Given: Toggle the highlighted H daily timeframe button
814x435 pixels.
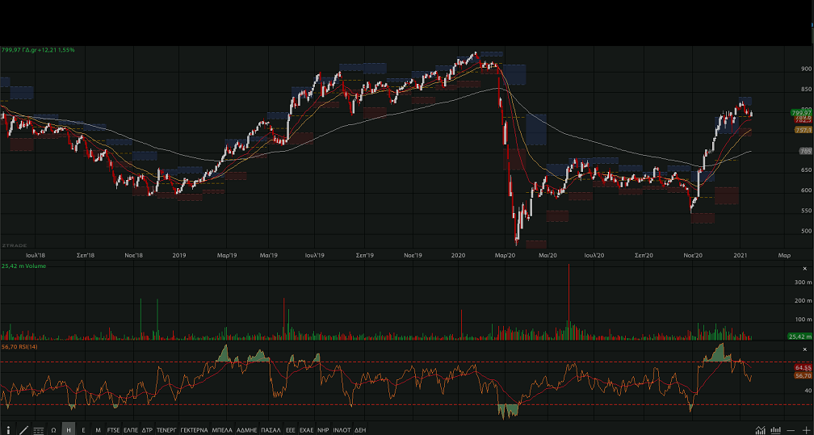Looking at the screenshot, I should (69, 430).
